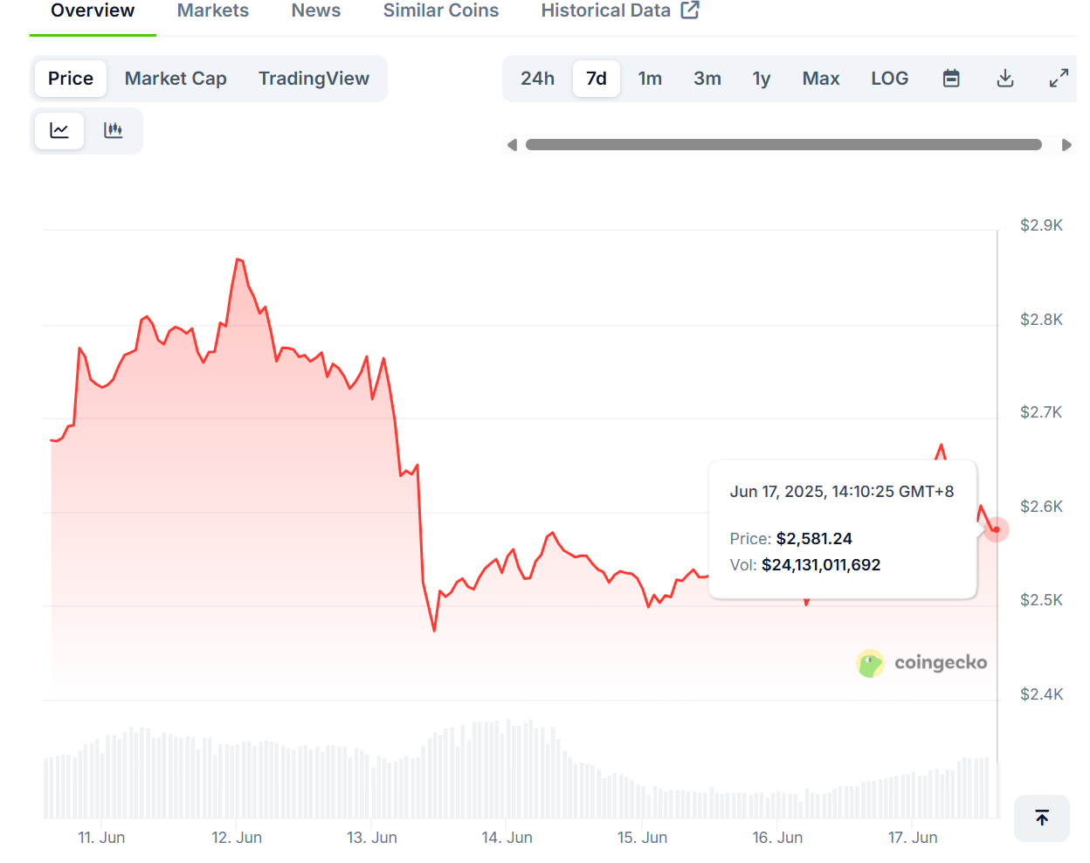Switch to candlestick chart view
This screenshot has width=1090, height=863.
pos(114,131)
